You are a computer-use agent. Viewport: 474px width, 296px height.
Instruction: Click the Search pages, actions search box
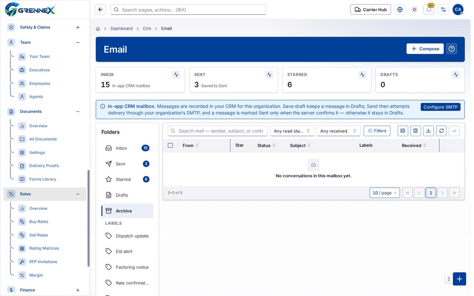[x=188, y=10]
